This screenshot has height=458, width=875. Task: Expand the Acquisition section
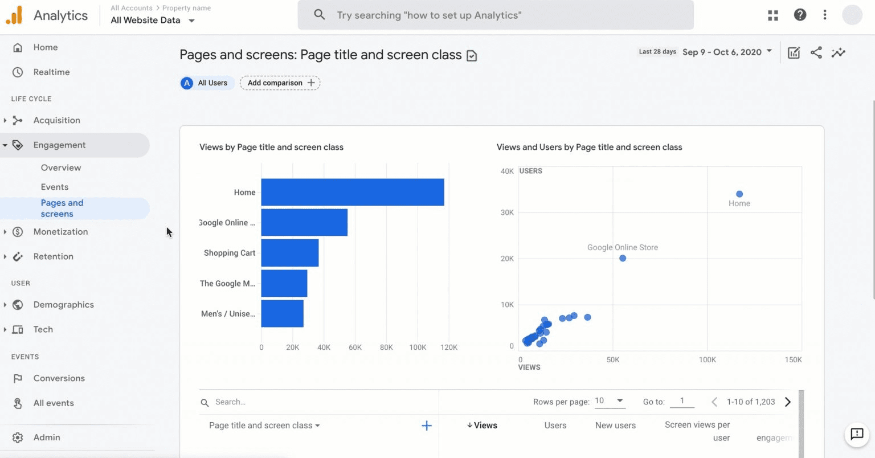pos(56,120)
